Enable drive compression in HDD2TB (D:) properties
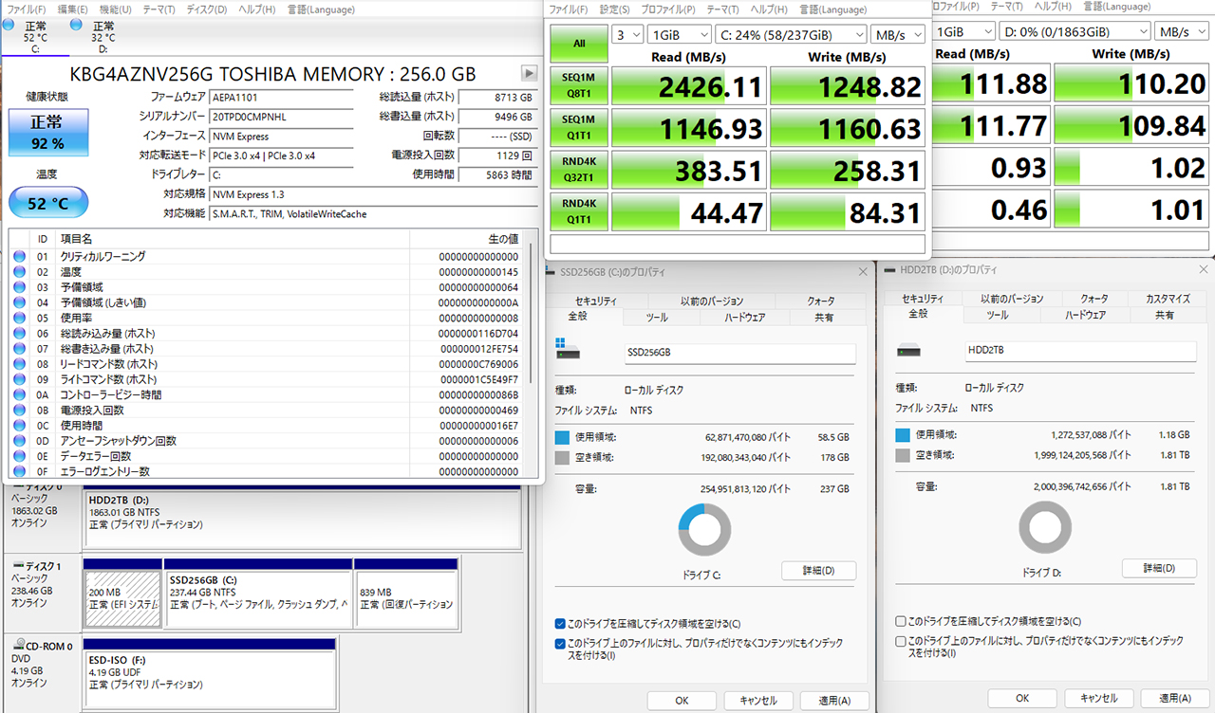Image resolution: width=1215 pixels, height=713 pixels. 901,622
